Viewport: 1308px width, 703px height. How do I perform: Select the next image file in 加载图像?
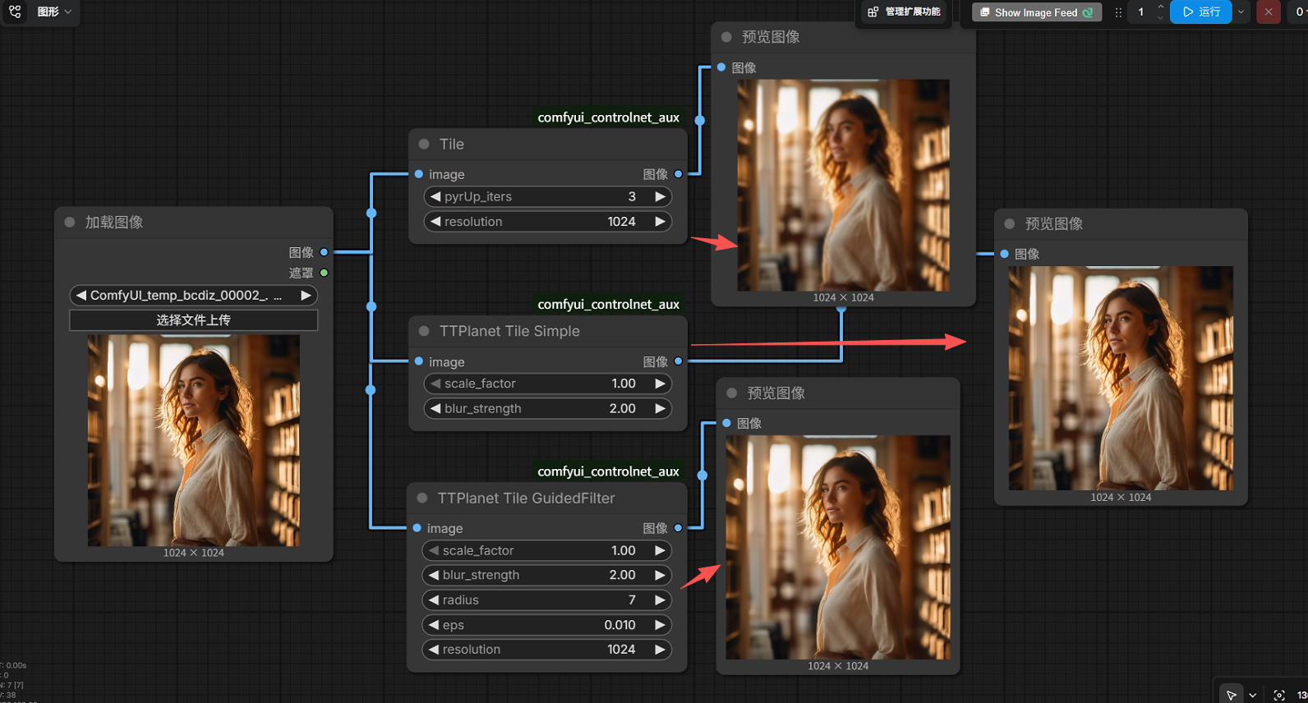pos(306,296)
